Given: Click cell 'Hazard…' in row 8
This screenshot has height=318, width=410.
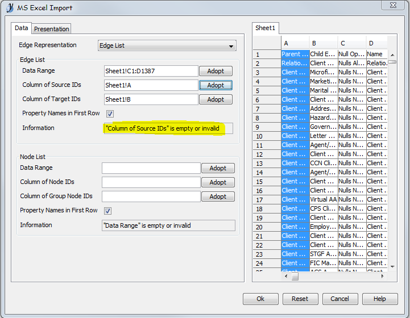Looking at the screenshot, I should (324, 118).
